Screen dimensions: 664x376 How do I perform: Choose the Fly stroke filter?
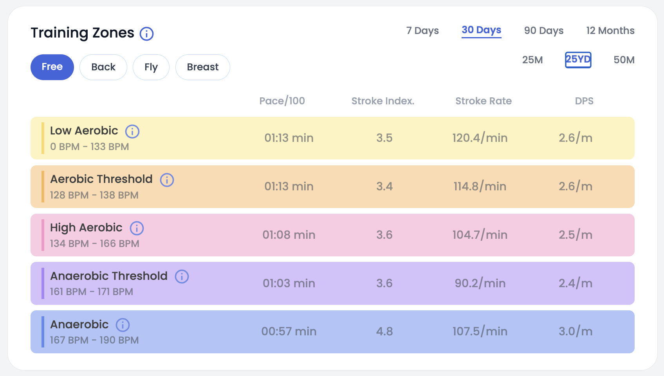tap(151, 67)
